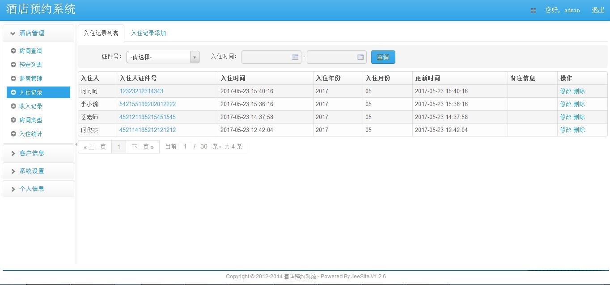Click the arrow icon beside 退房管理

click(13, 78)
